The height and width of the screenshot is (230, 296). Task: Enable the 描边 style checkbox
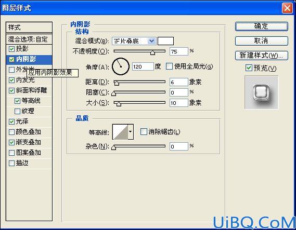11,163
